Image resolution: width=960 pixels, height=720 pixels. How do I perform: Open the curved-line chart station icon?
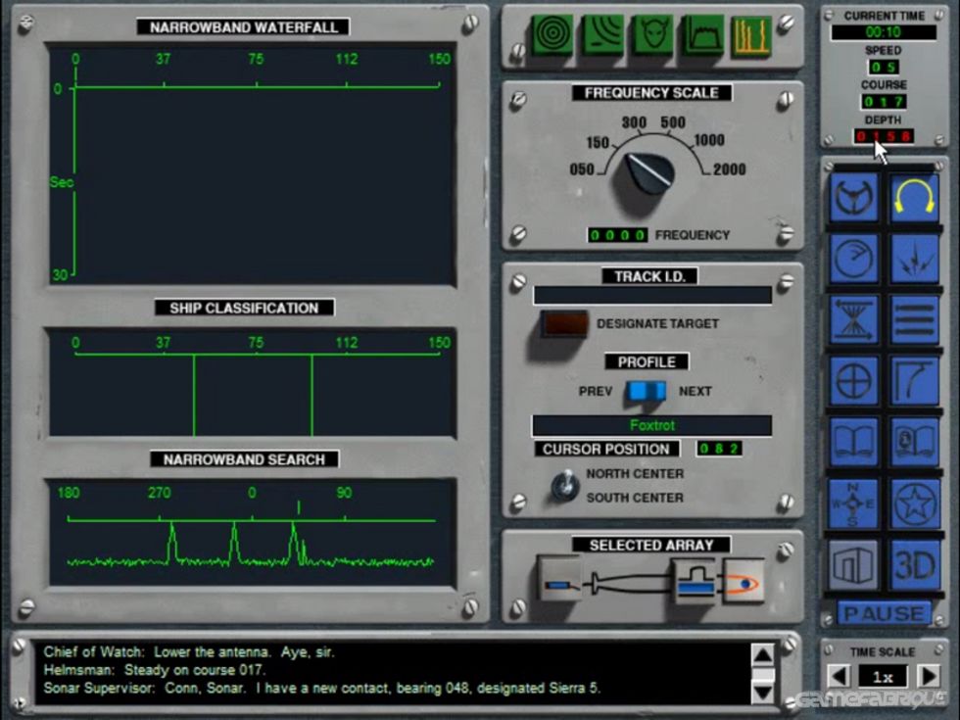(x=914, y=381)
